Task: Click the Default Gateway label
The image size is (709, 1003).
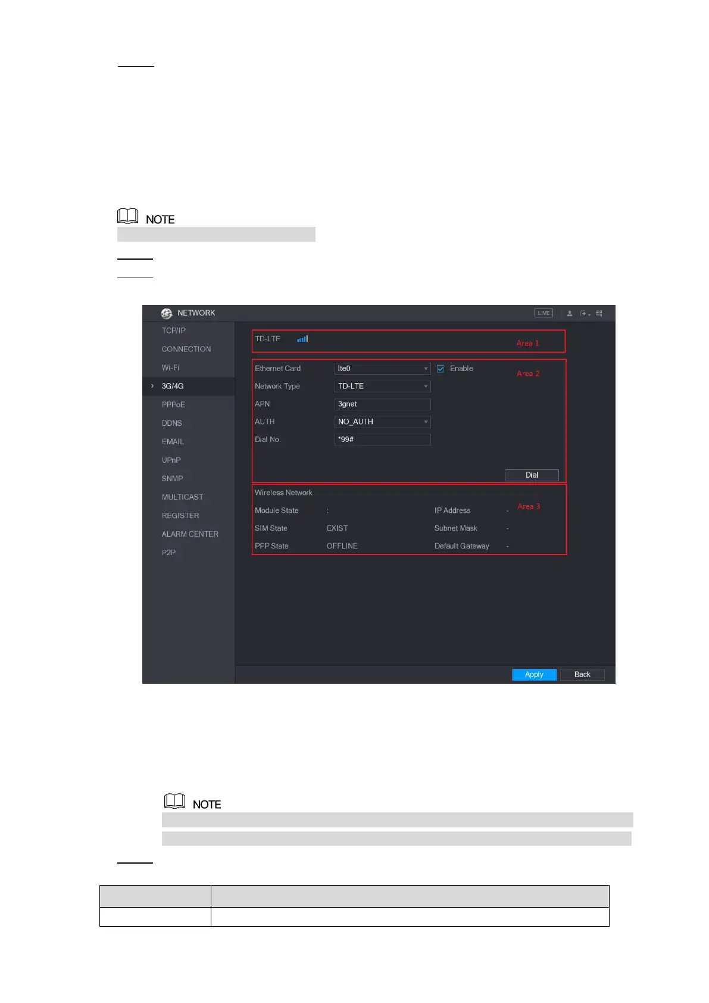Action: (462, 546)
